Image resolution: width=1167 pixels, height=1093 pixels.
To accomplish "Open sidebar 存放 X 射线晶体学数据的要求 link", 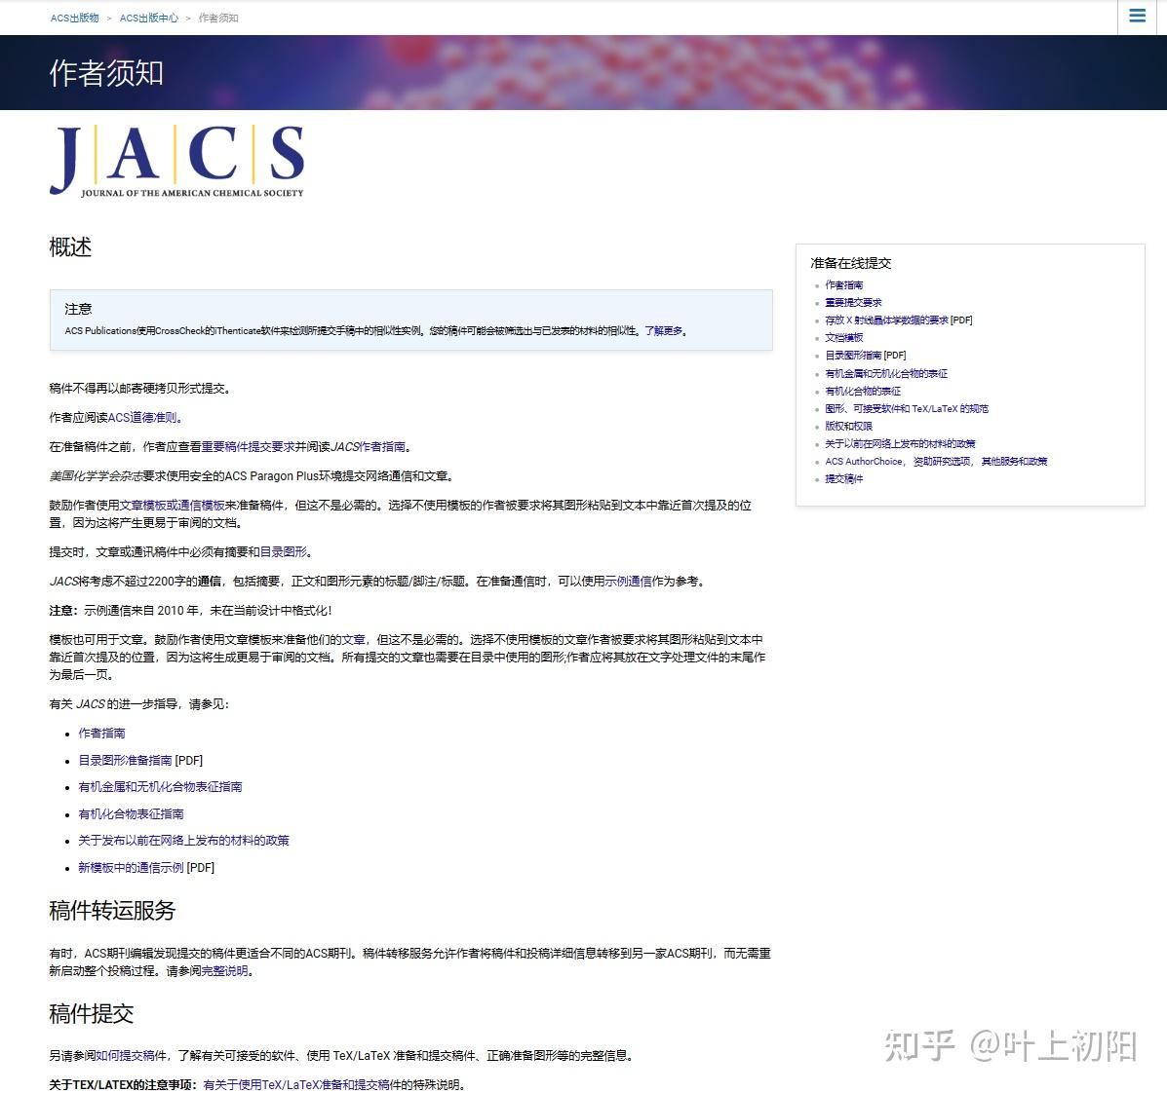I will point(886,320).
